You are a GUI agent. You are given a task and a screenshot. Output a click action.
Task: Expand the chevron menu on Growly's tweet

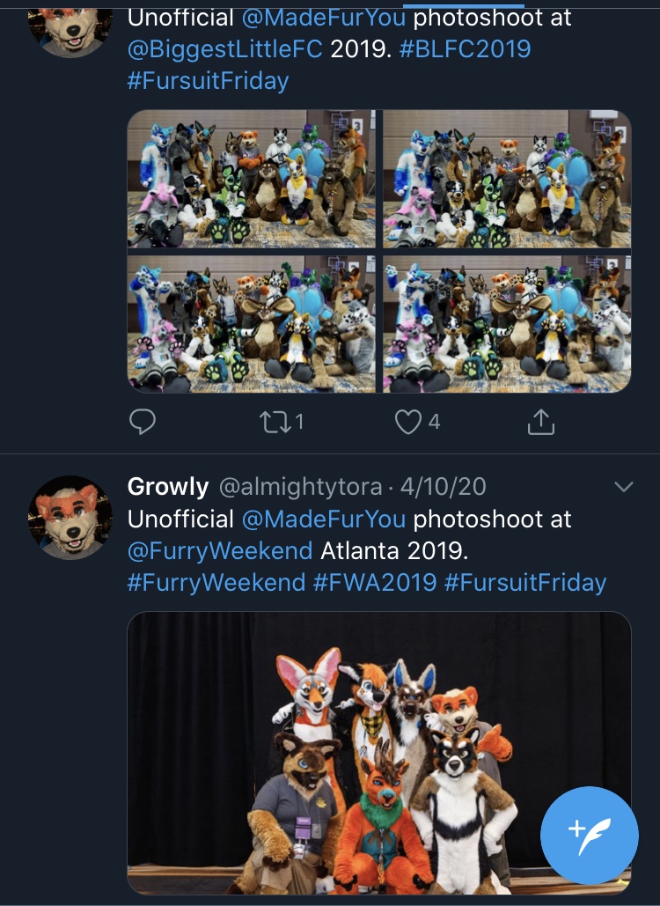tap(624, 487)
